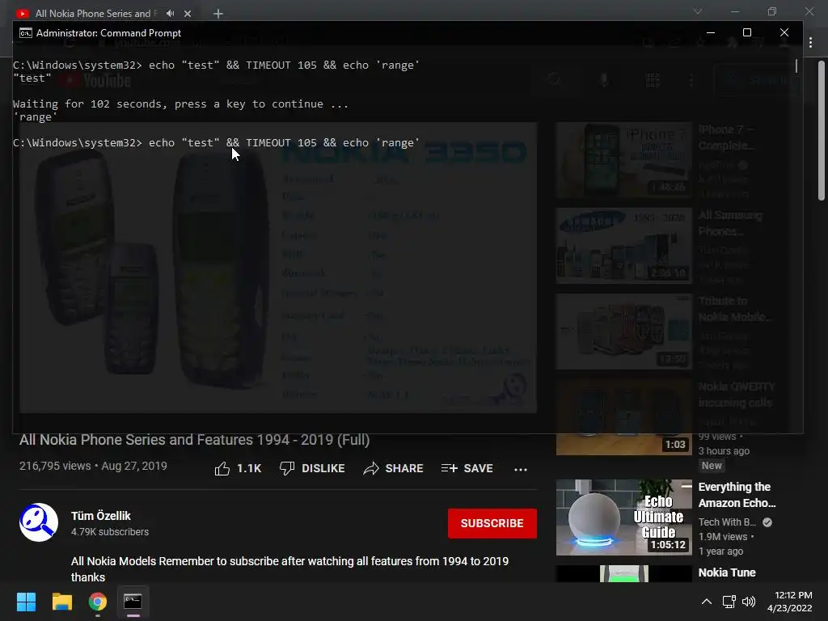Click Command Prompt taskbar icon
This screenshot has height=621, width=828.
click(133, 602)
